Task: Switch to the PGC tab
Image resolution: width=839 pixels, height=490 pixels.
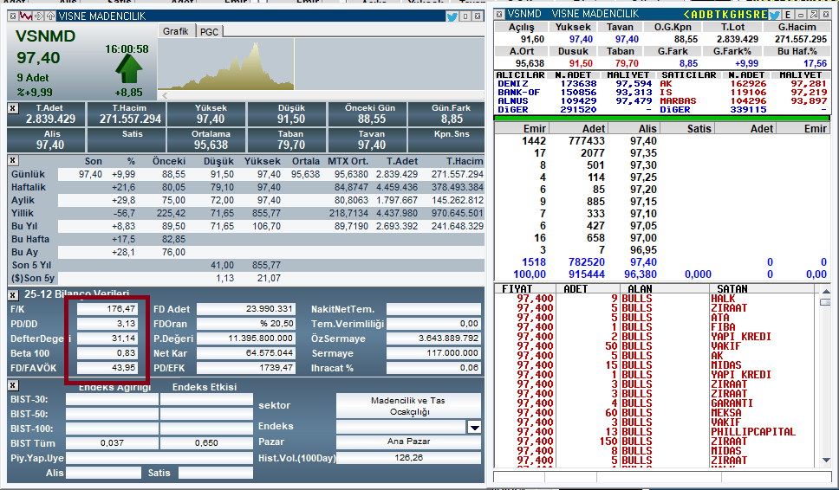Action: pyautogui.click(x=209, y=31)
